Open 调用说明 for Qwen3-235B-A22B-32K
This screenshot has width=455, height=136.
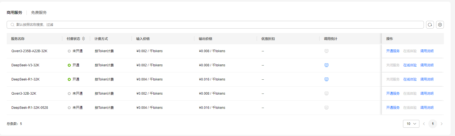click(x=427, y=51)
